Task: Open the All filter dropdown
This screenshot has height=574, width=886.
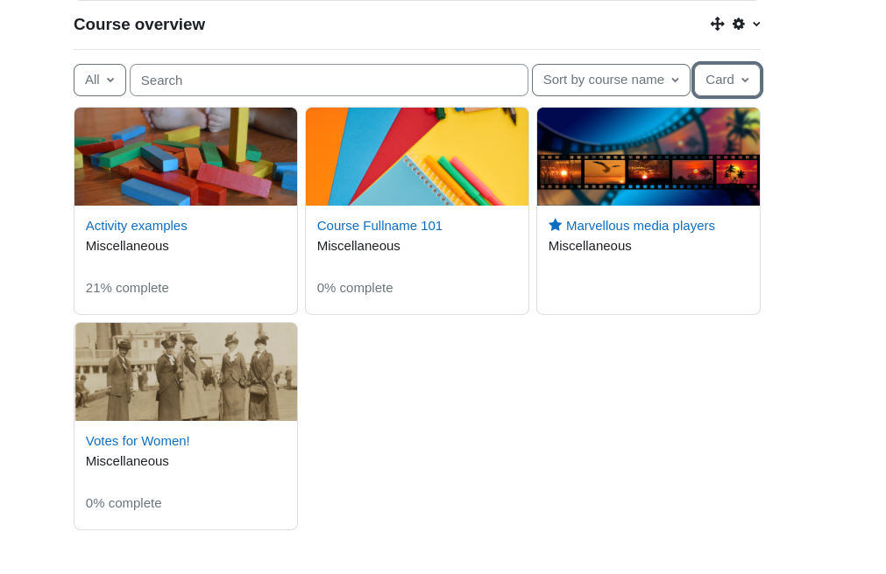Action: [x=100, y=80]
